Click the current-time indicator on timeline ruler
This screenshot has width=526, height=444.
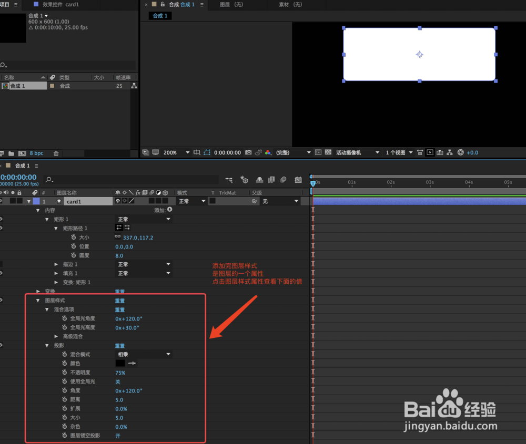click(313, 183)
